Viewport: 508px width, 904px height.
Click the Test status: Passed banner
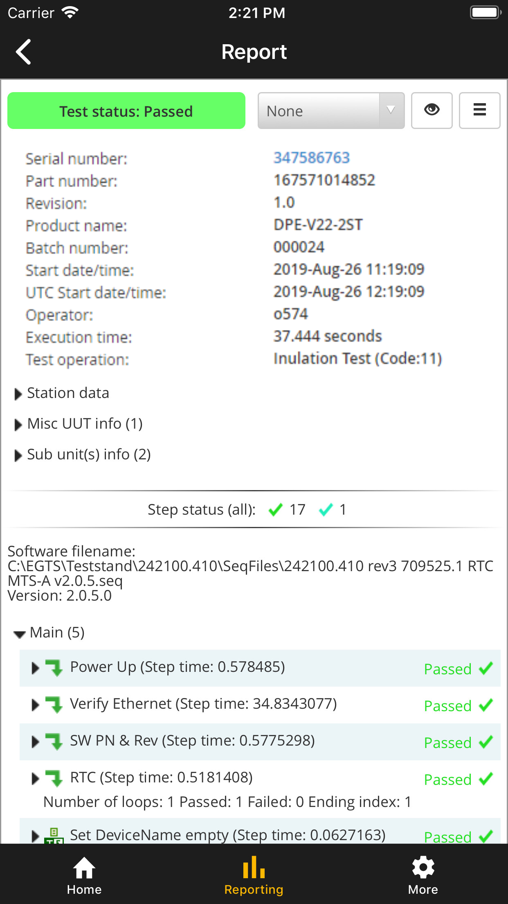[126, 111]
